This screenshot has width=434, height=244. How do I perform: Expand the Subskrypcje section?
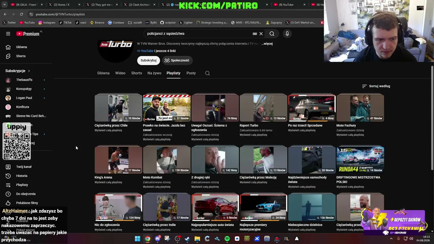click(x=18, y=71)
